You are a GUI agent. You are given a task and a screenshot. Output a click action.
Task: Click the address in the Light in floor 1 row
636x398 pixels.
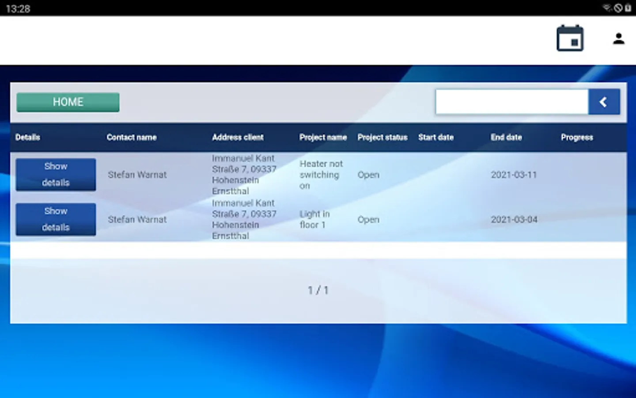(x=244, y=219)
